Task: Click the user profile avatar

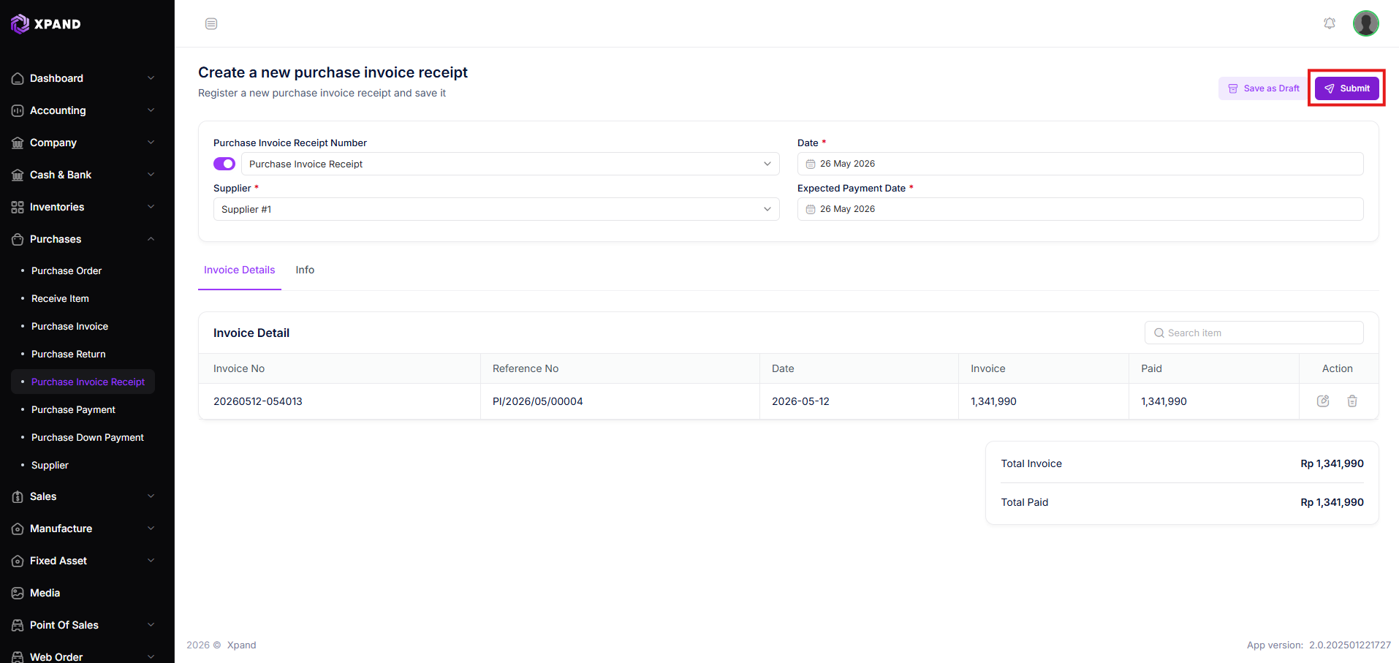Action: (x=1365, y=23)
